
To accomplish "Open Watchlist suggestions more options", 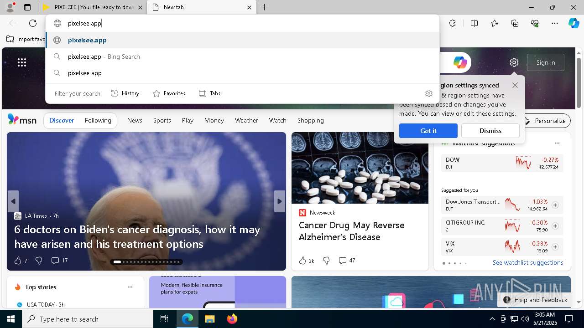I will pyautogui.click(x=557, y=143).
